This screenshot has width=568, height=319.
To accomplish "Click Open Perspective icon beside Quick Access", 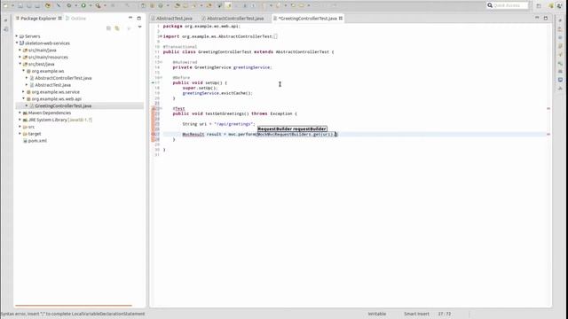I will pos(539,5).
